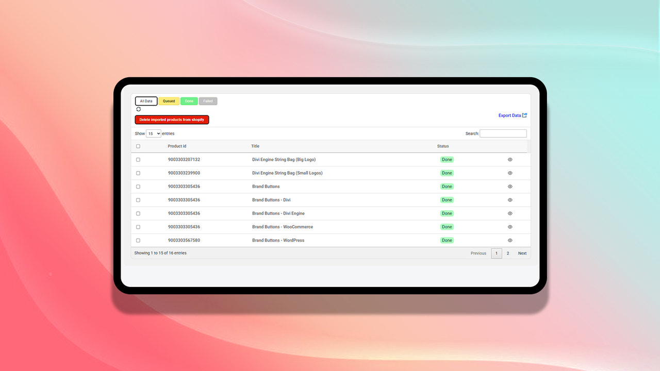Toggle the select-all checkbox in table header
Viewport: 660px width, 371px height.
138,146
